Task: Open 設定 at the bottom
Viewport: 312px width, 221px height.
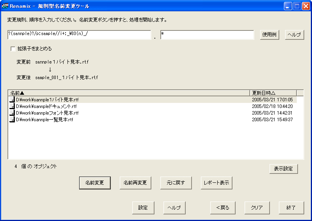Action: click(143, 208)
